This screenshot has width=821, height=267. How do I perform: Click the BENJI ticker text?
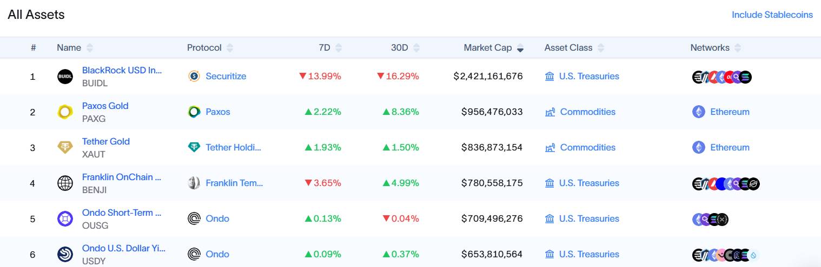pos(94,190)
